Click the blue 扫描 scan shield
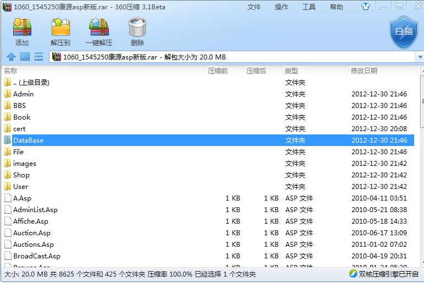Image resolution: width=424 pixels, height=292 pixels. click(x=404, y=32)
